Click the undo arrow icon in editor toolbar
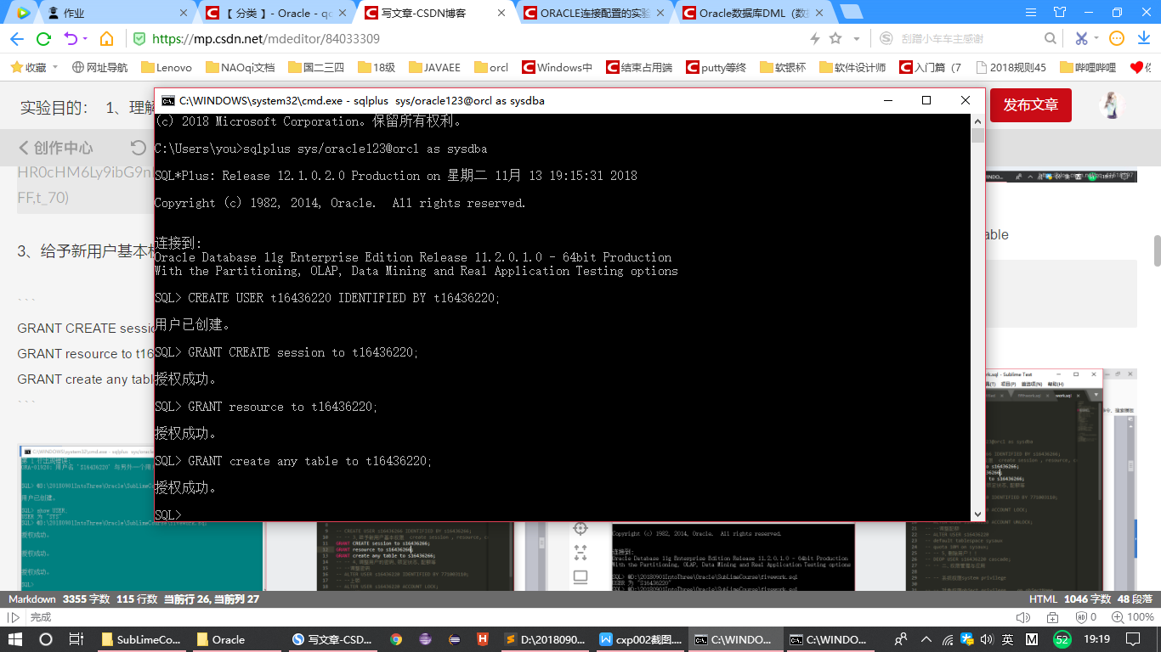Viewport: 1161px width, 652px height. pyautogui.click(x=139, y=148)
